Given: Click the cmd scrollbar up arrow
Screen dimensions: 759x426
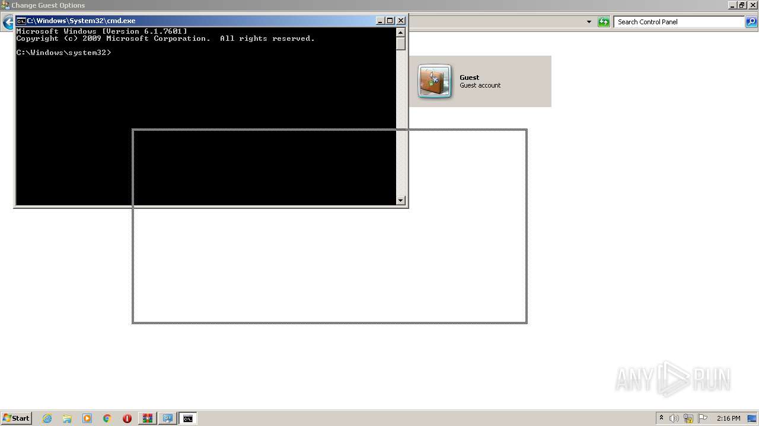Looking at the screenshot, I should pos(401,33).
